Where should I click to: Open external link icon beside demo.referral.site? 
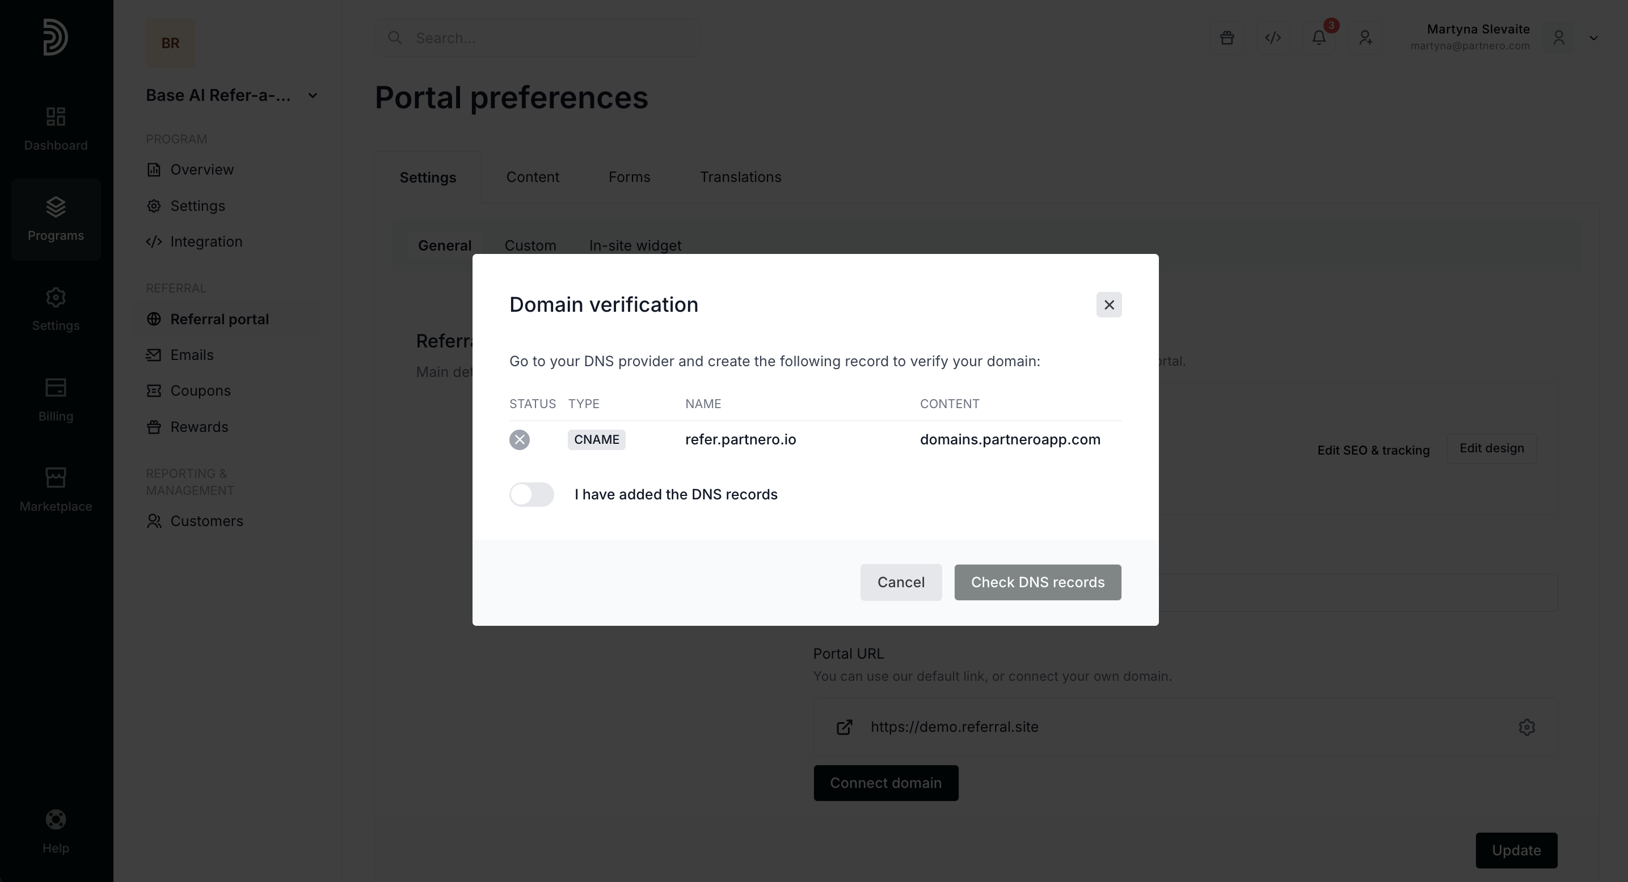844,727
